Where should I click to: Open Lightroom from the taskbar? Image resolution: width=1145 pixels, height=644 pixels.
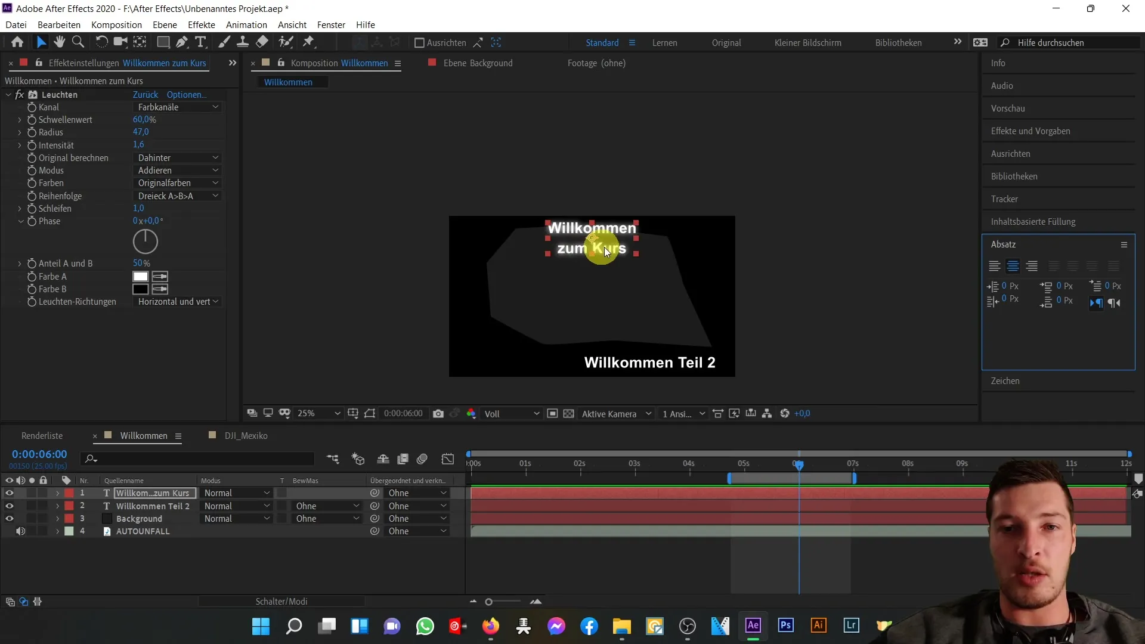(851, 626)
